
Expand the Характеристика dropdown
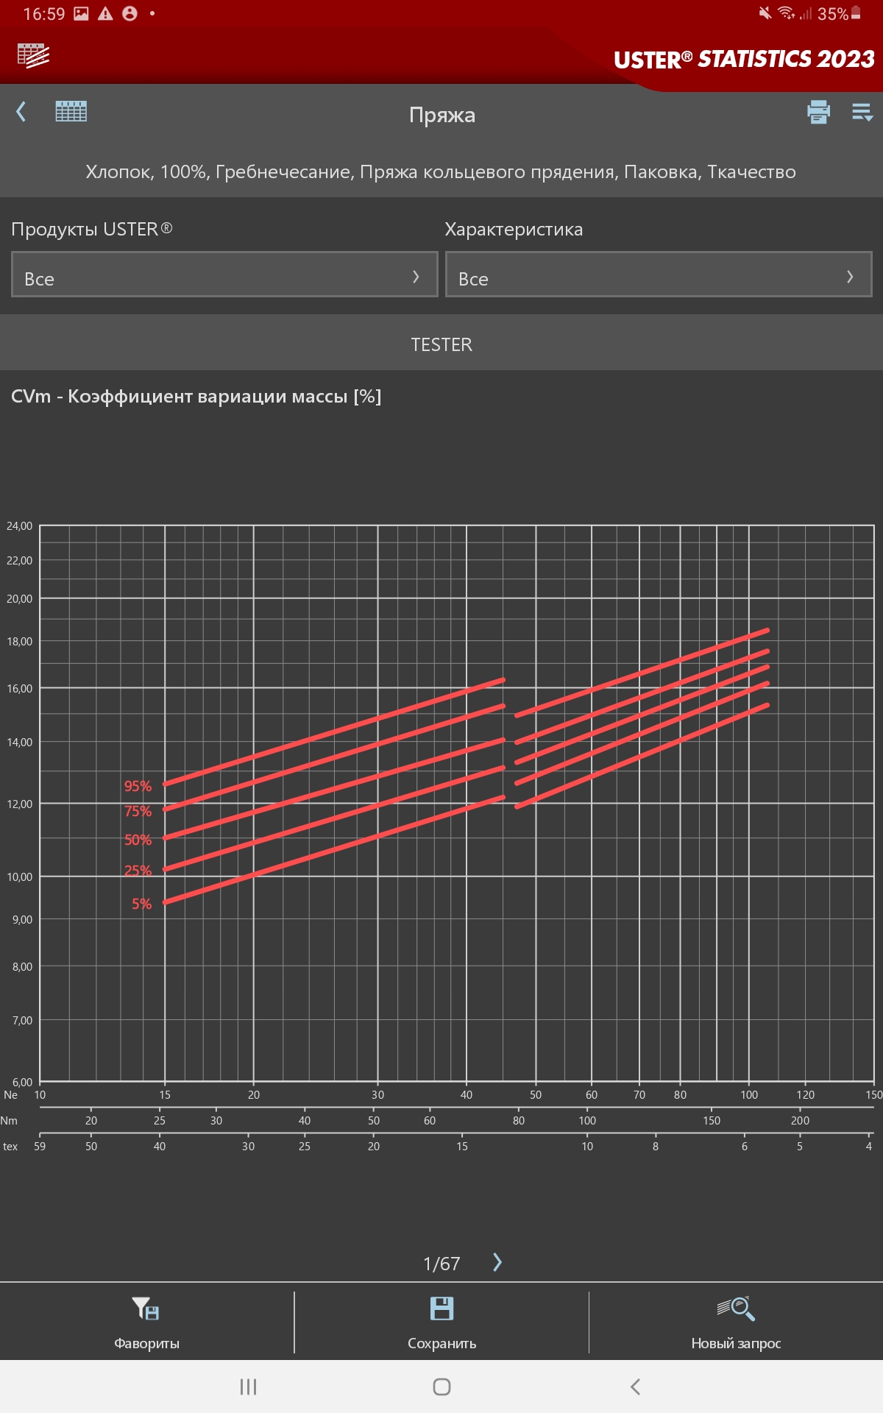tap(659, 275)
